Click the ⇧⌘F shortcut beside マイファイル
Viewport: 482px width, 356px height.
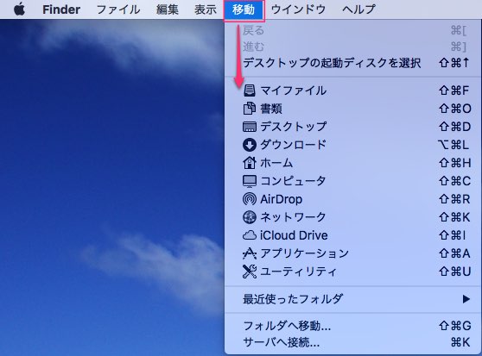pyautogui.click(x=454, y=91)
